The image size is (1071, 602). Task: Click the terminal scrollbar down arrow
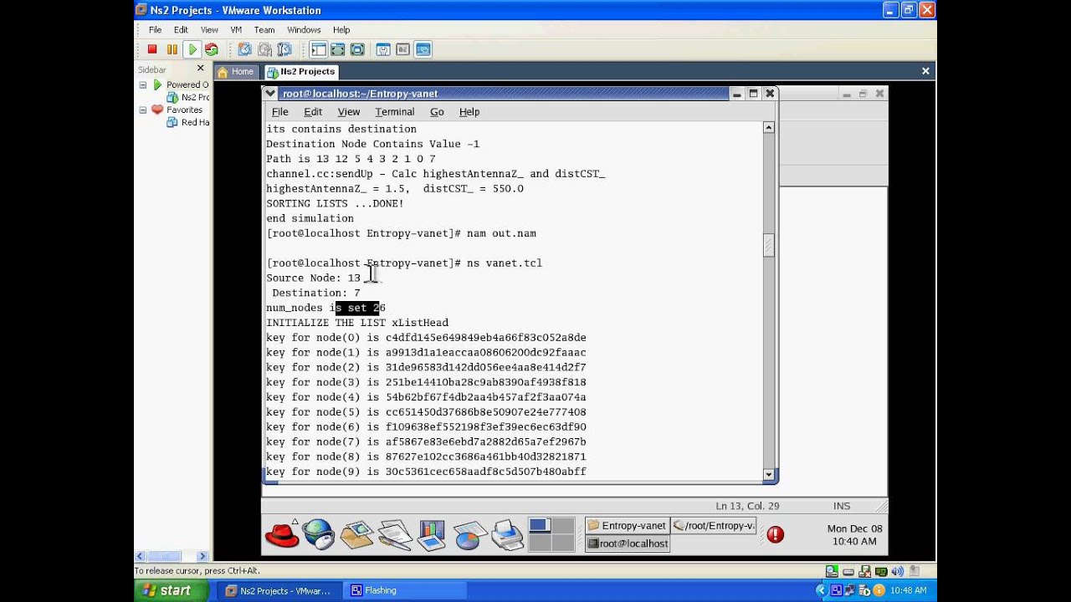(x=769, y=475)
